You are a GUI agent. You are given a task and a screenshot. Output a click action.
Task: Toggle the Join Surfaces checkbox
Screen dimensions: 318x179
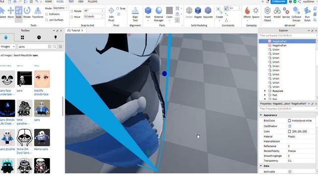(x=47, y=20)
